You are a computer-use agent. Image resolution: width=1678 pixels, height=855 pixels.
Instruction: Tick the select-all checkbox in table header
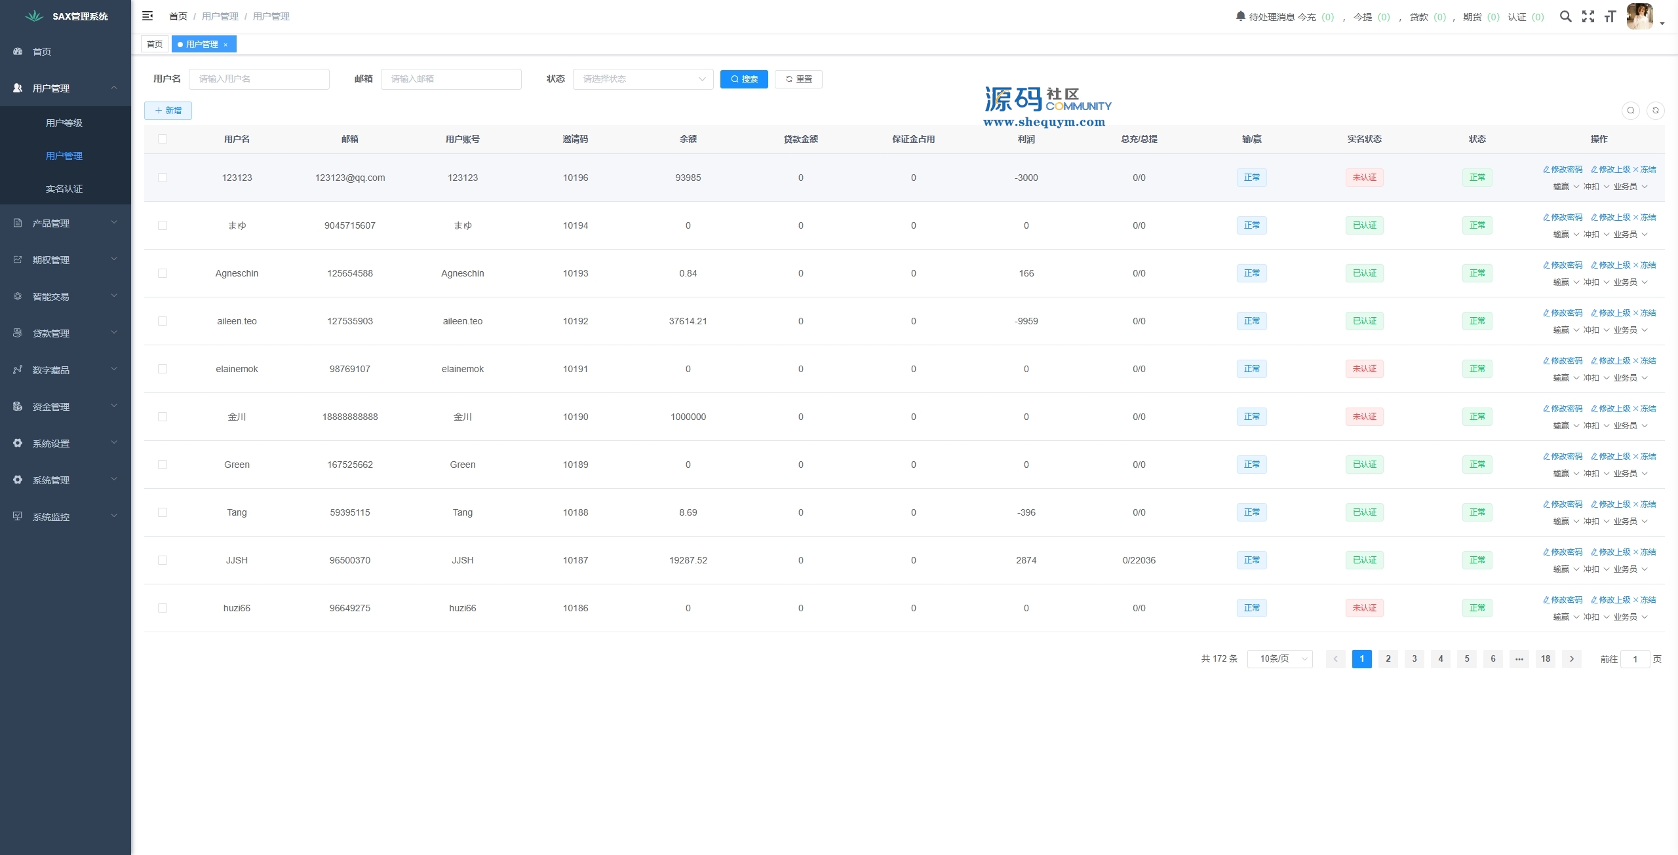163,139
